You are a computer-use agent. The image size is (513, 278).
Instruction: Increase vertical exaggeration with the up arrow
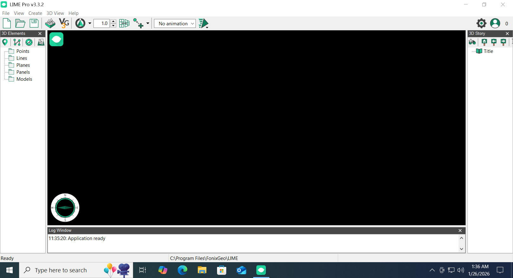point(113,22)
